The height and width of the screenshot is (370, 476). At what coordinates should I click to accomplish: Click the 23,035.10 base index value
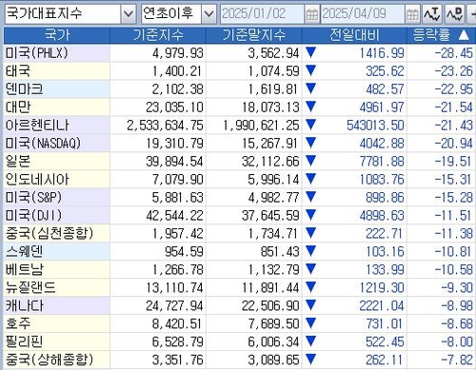click(x=174, y=107)
